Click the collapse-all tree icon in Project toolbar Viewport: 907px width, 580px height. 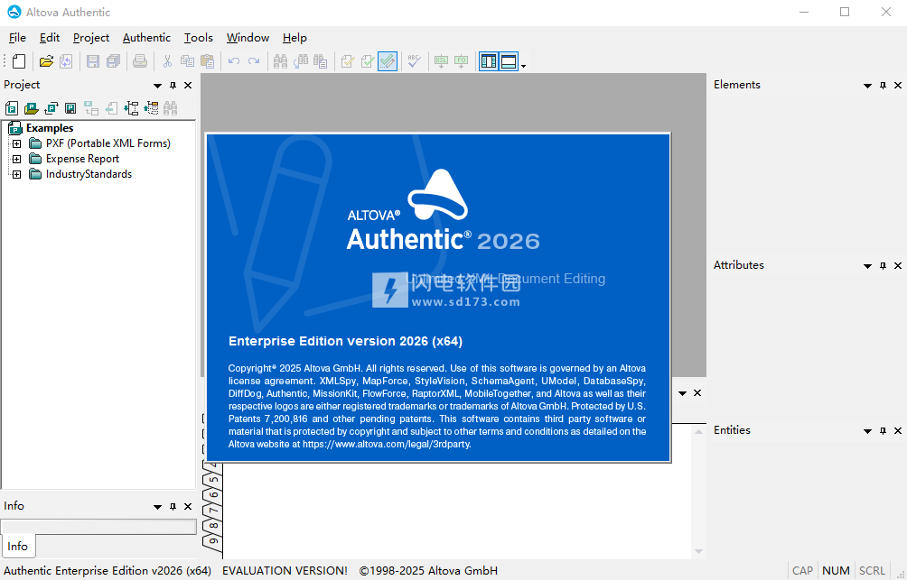[151, 108]
